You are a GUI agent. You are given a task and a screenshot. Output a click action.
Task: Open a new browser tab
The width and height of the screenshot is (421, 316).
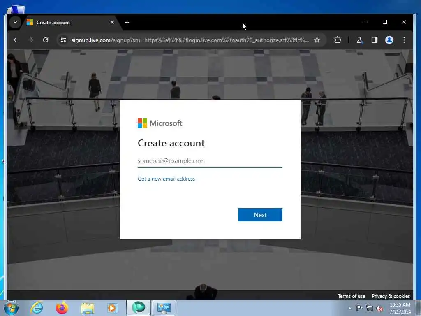(127, 22)
